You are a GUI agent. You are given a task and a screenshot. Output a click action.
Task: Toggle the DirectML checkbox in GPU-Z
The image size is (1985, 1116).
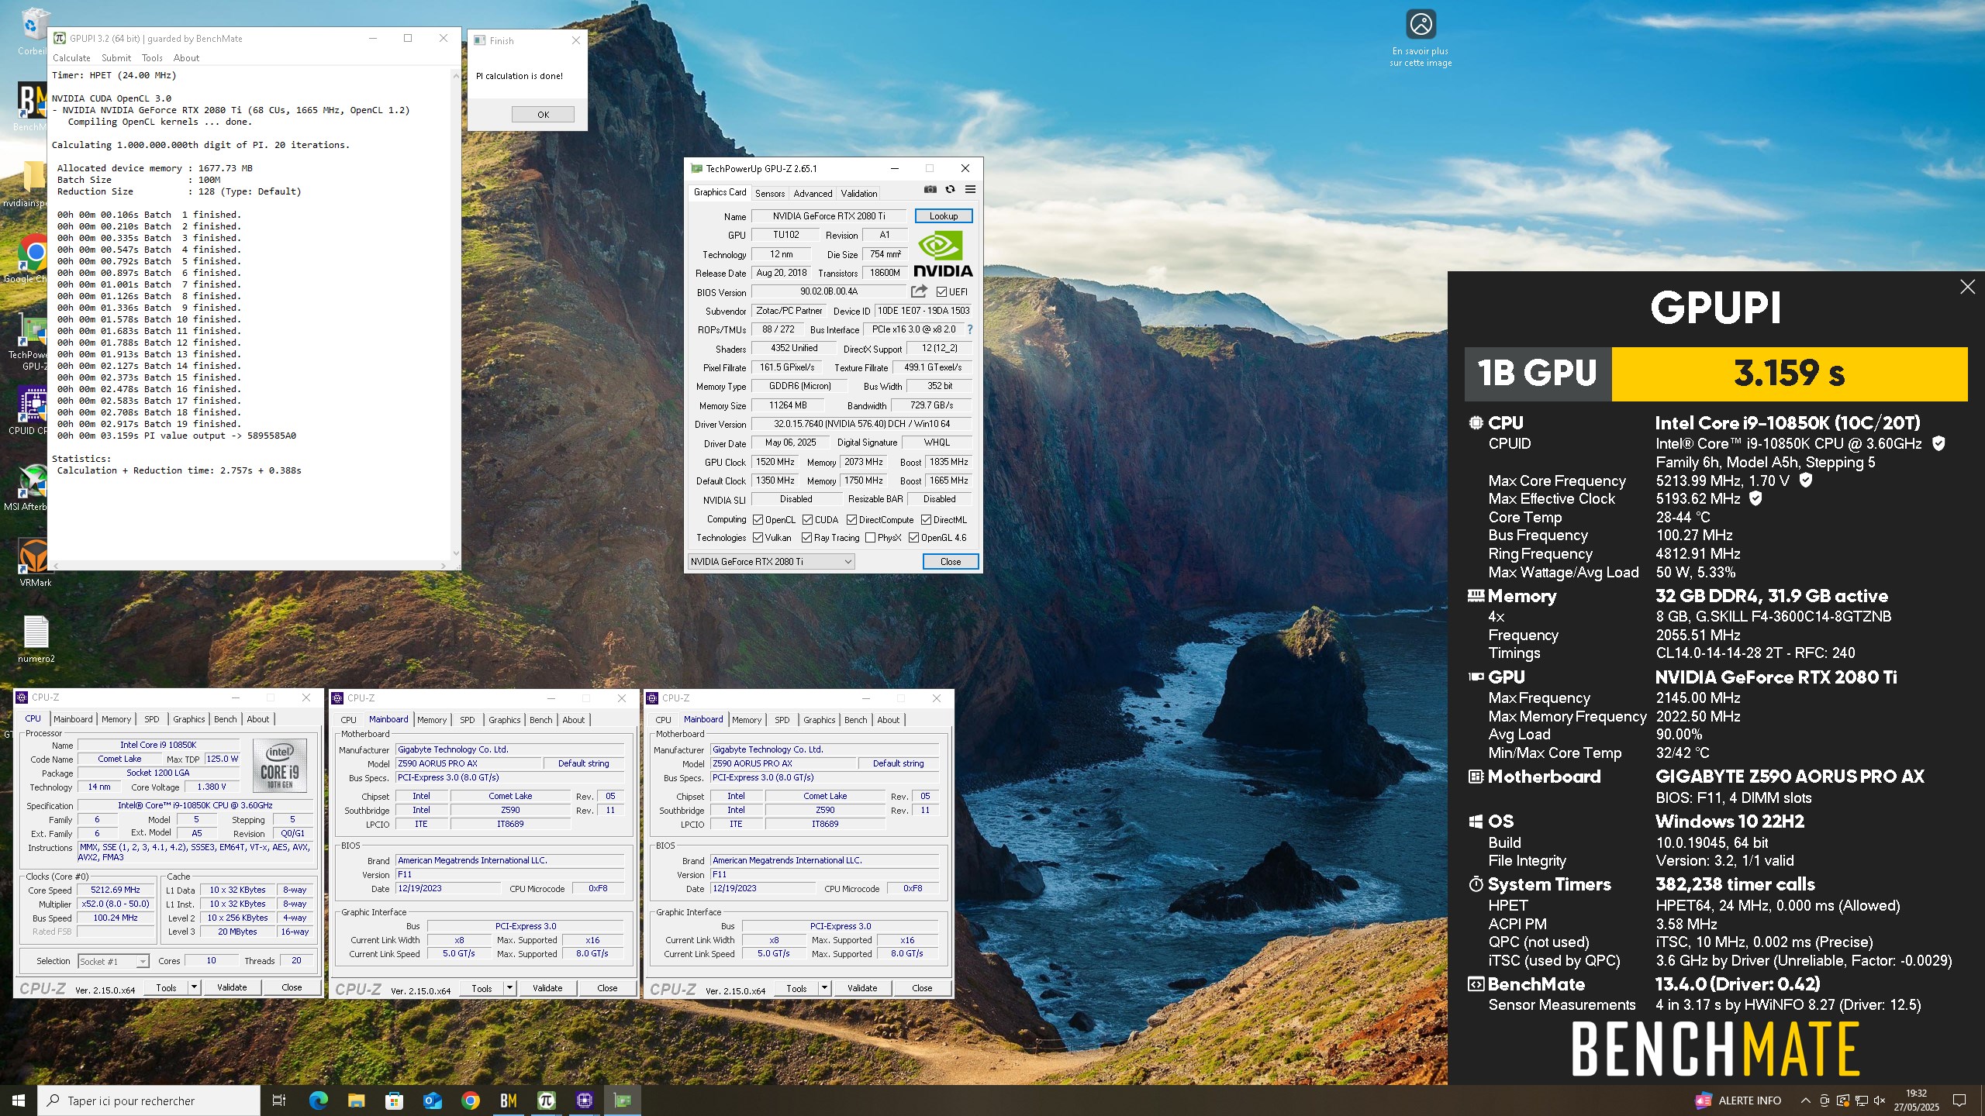926,520
